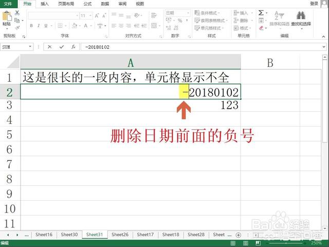The image size is (329, 247).
Task: Click the Decrease Font Size icon
Action: point(104,16)
